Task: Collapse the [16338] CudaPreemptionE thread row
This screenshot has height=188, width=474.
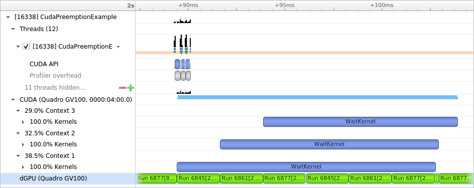Action: click(18, 47)
